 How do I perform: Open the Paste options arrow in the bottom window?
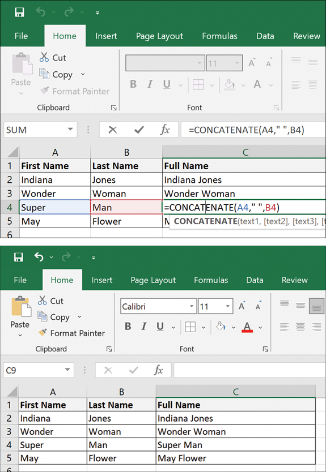coord(20,334)
